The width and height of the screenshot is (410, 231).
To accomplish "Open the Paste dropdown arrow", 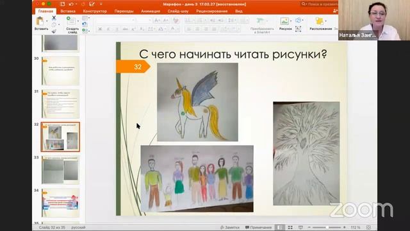I will point(47,21).
